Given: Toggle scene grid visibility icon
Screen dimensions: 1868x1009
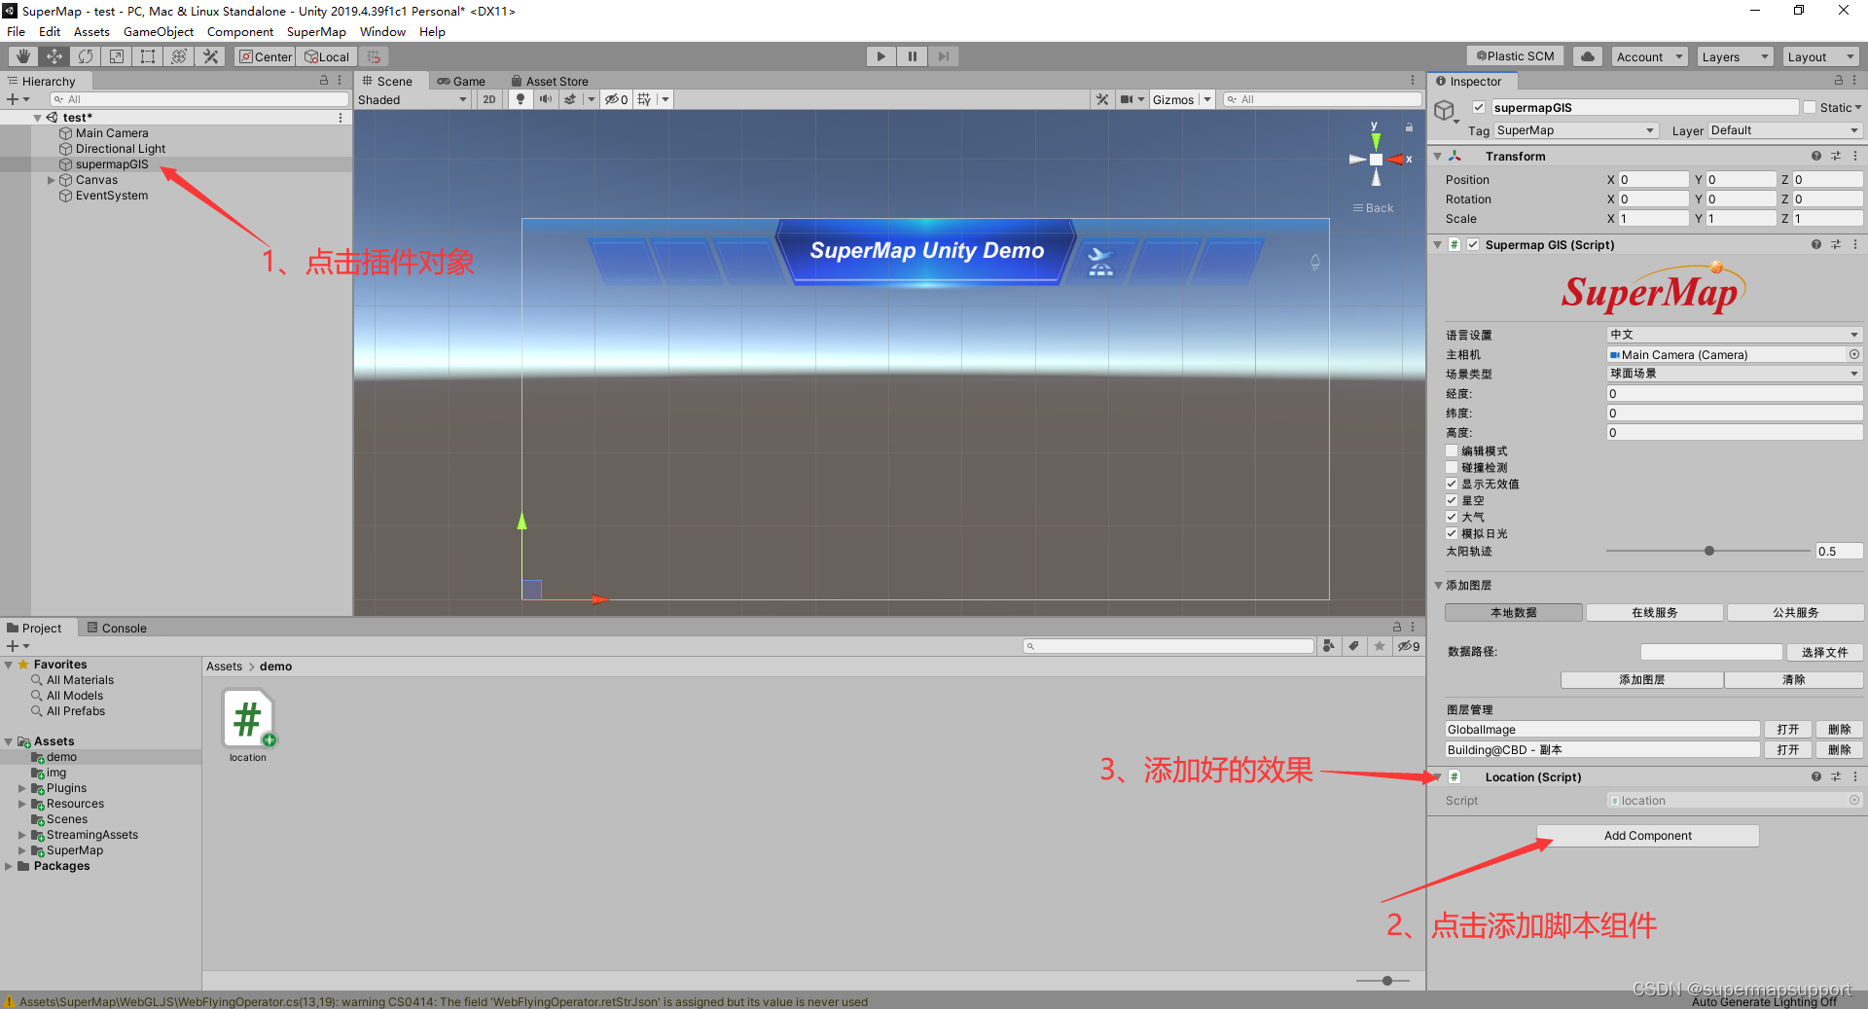Looking at the screenshot, I should [x=644, y=99].
